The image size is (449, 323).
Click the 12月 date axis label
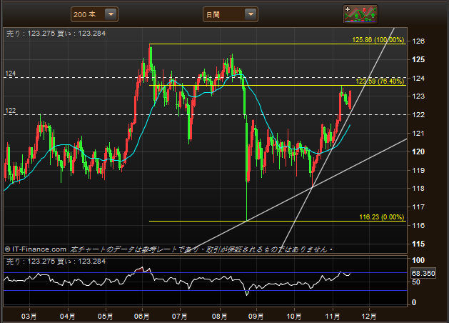click(369, 317)
